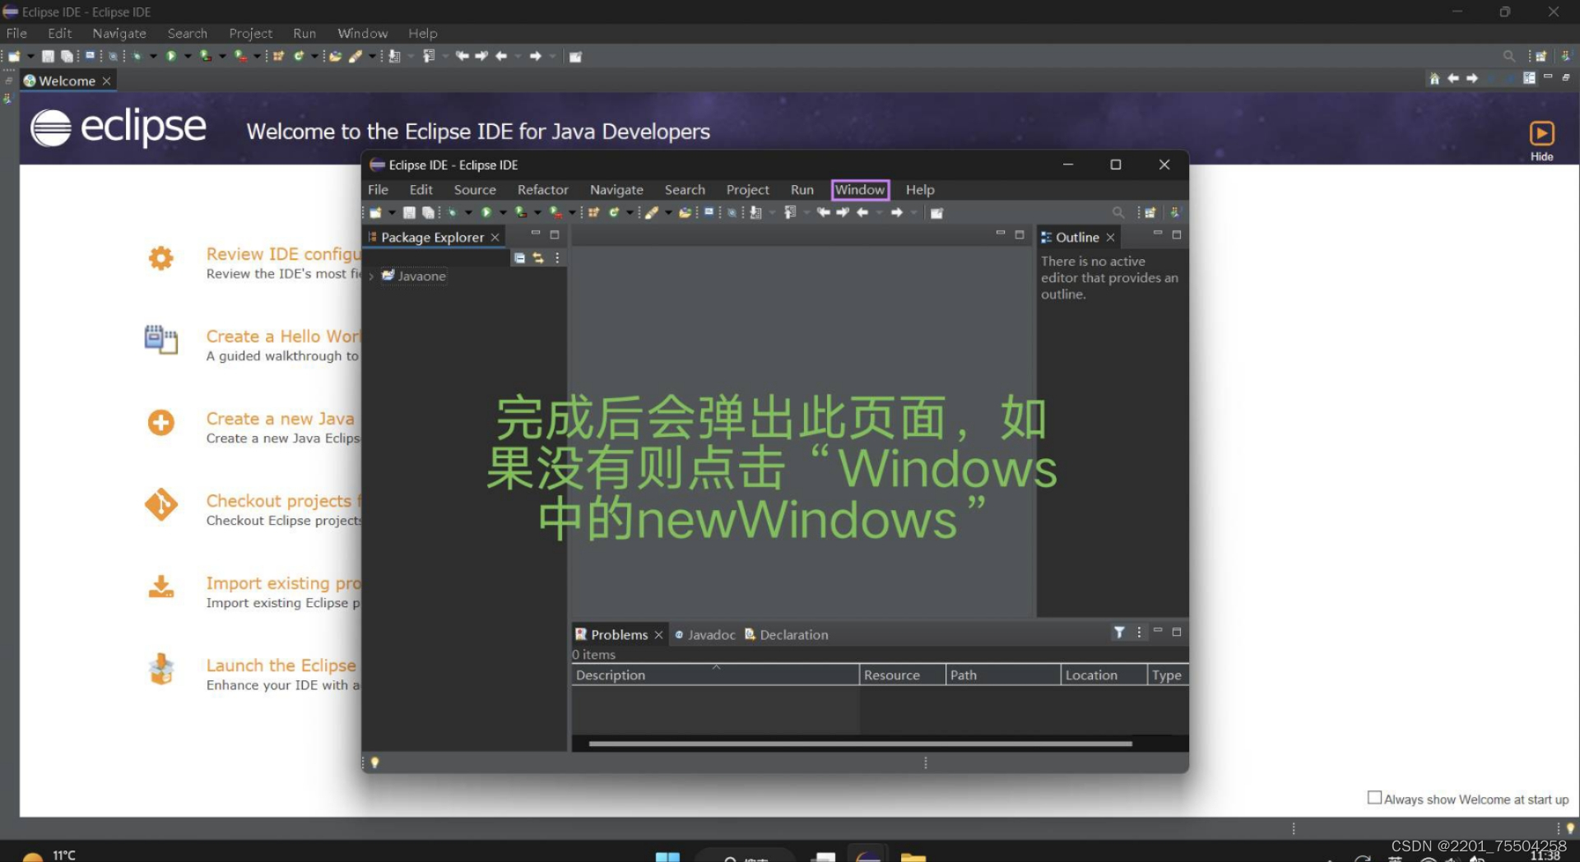Open the New dropdown arrow in front window toolbar
This screenshot has height=862, width=1580.
[392, 213]
